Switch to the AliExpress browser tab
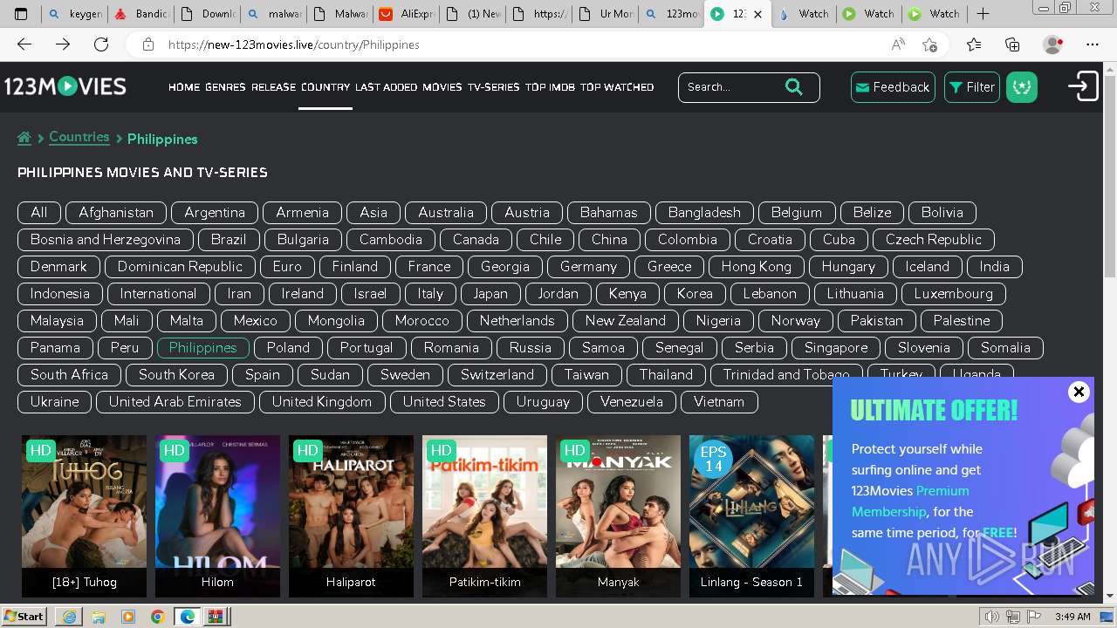Screen dimensions: 1117x628 click(405, 13)
